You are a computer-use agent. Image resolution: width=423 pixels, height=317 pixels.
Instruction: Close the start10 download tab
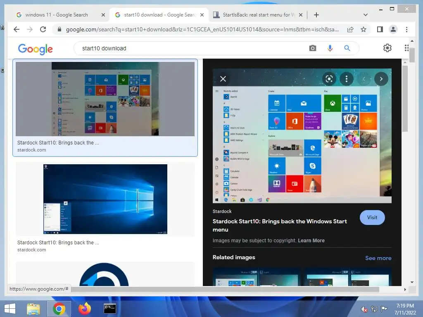point(202,15)
